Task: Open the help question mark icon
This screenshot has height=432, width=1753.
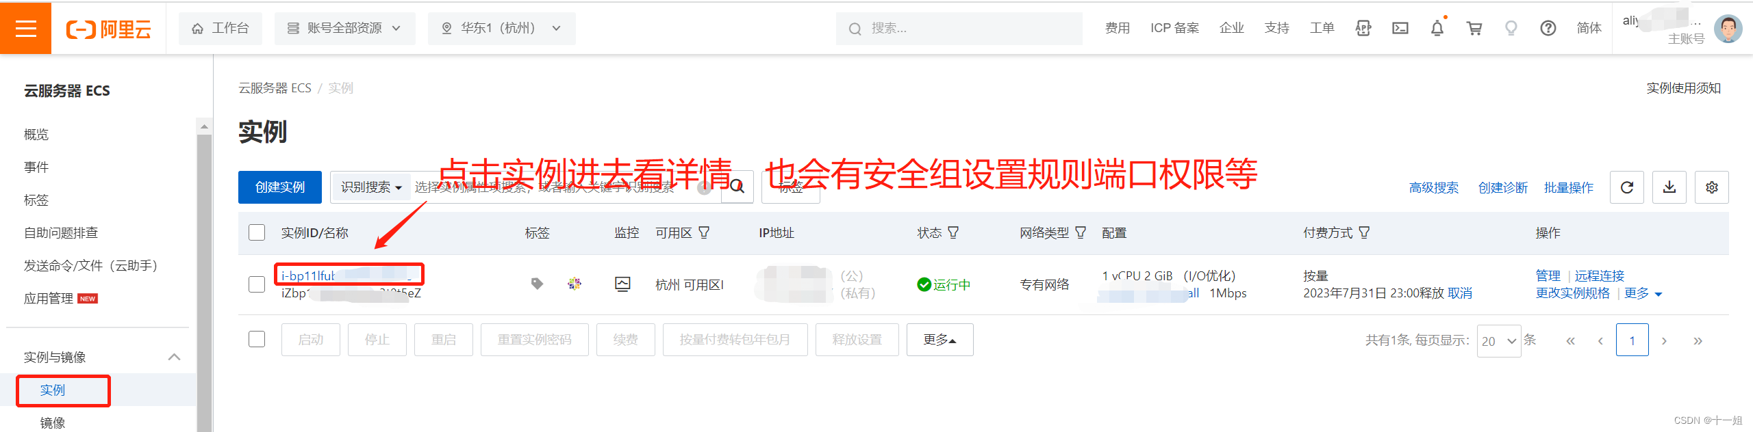Action: click(1548, 28)
